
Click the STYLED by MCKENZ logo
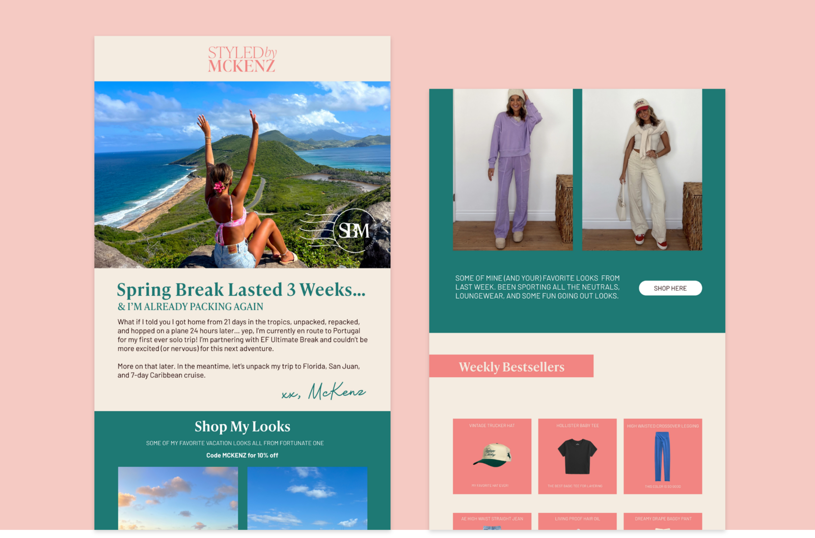click(242, 59)
